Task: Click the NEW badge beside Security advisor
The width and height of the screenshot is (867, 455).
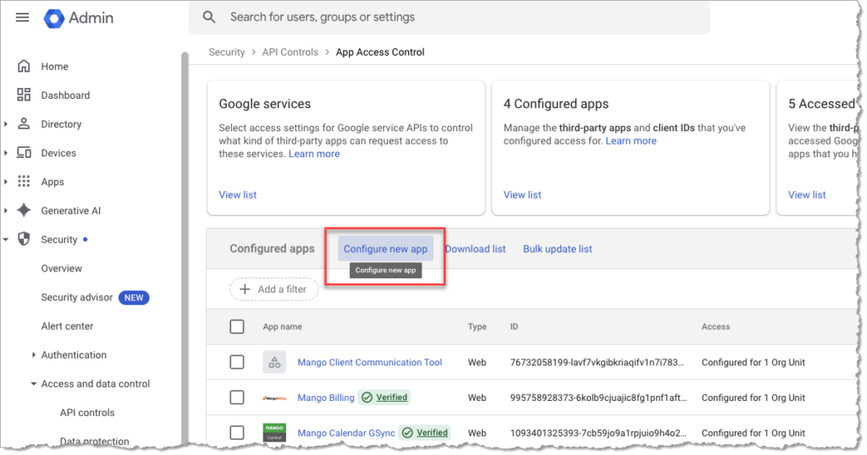Action: tap(134, 298)
